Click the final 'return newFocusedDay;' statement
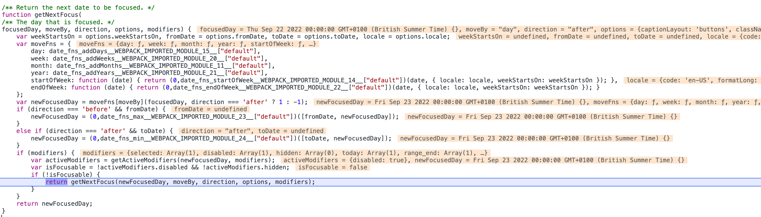Screen dimensions: 761x217 54,204
